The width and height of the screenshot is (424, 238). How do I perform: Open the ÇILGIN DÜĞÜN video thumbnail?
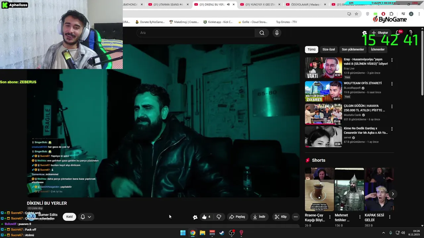click(323, 114)
